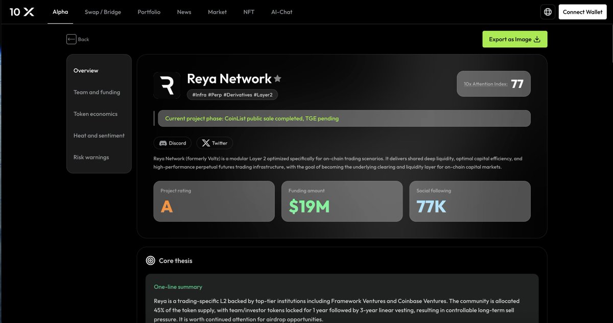The image size is (613, 323).
Task: Open the Portfolio tab
Action: [x=149, y=12]
